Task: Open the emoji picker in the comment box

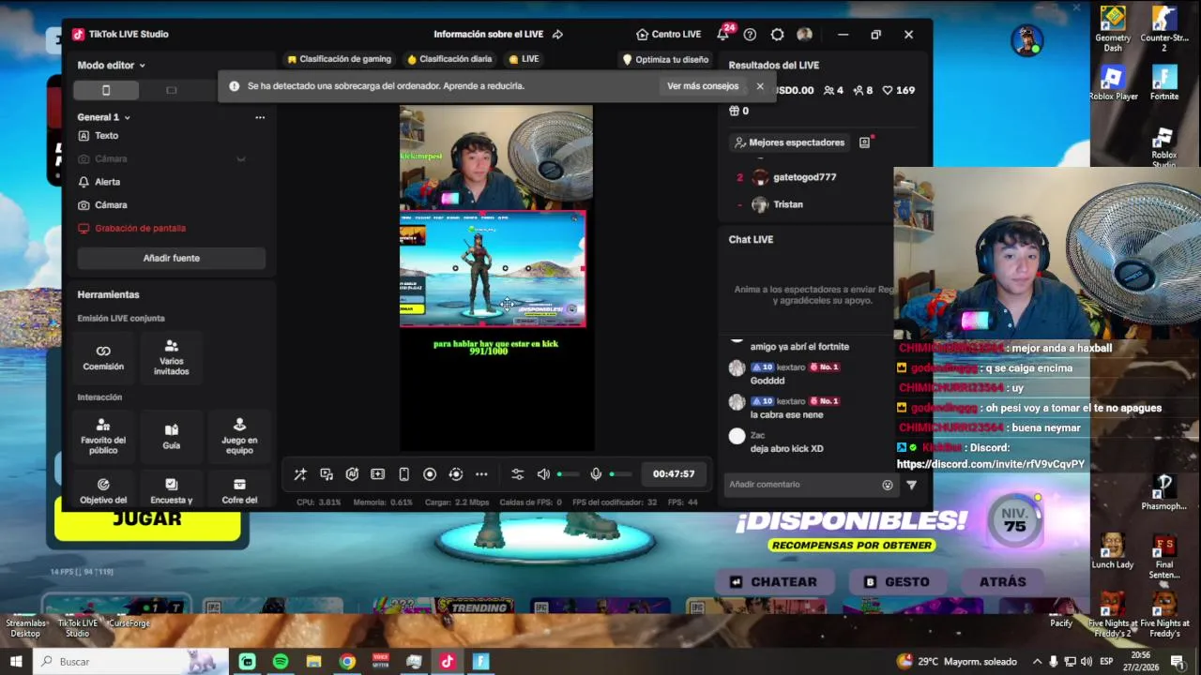Action: [x=888, y=485]
